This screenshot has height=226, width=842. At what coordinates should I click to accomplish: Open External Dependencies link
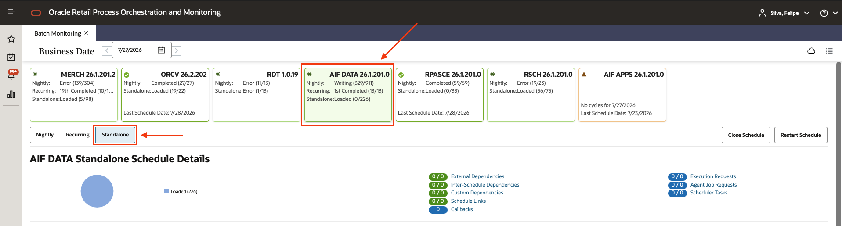[477, 176]
